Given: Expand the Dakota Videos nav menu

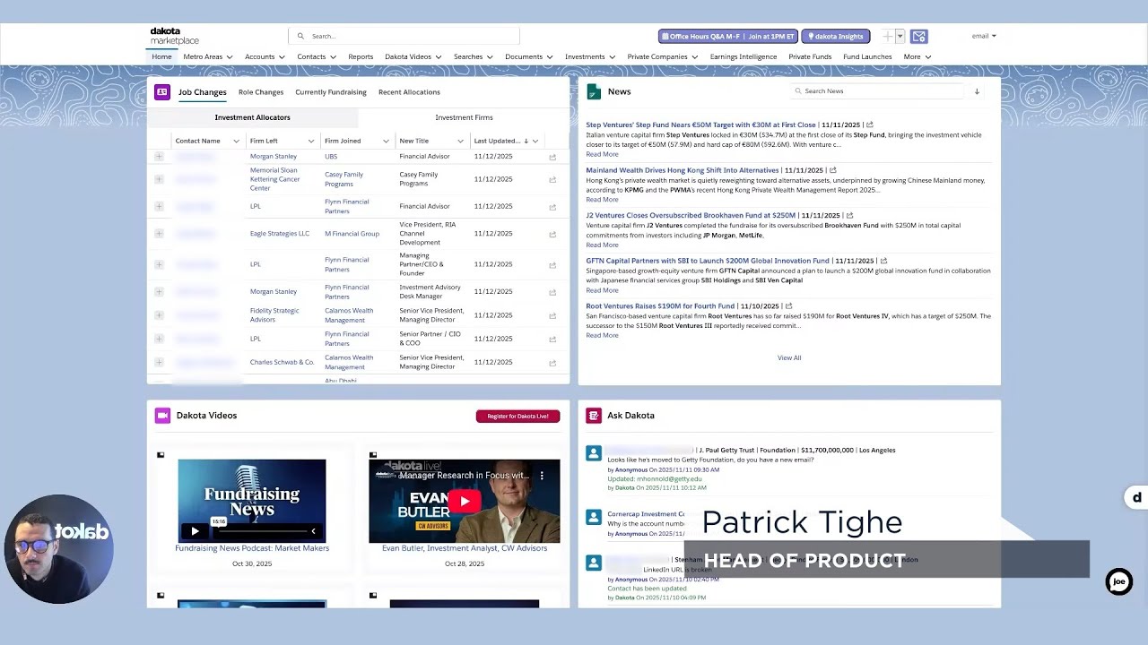Looking at the screenshot, I should [438, 56].
